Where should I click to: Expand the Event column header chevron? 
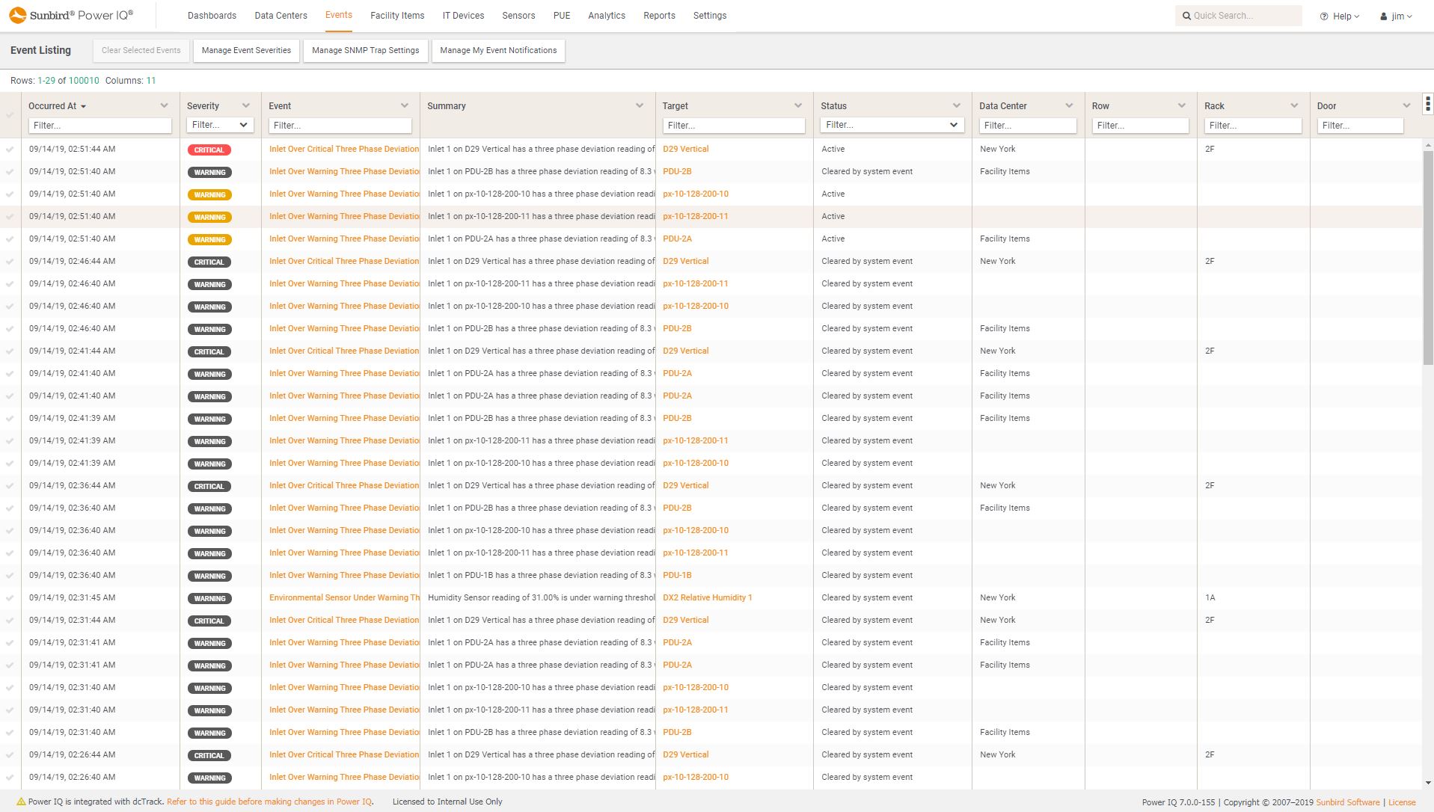[x=405, y=105]
